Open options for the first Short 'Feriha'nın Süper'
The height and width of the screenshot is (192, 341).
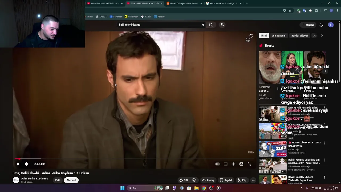point(278,88)
